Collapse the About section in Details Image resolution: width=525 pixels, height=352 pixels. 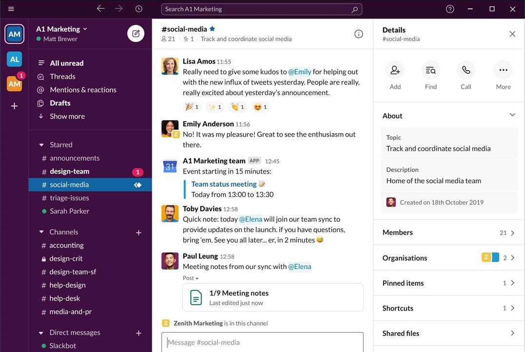(x=512, y=115)
